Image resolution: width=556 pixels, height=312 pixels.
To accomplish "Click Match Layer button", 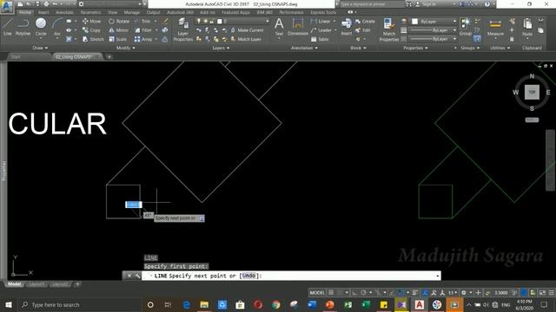I will point(246,39).
